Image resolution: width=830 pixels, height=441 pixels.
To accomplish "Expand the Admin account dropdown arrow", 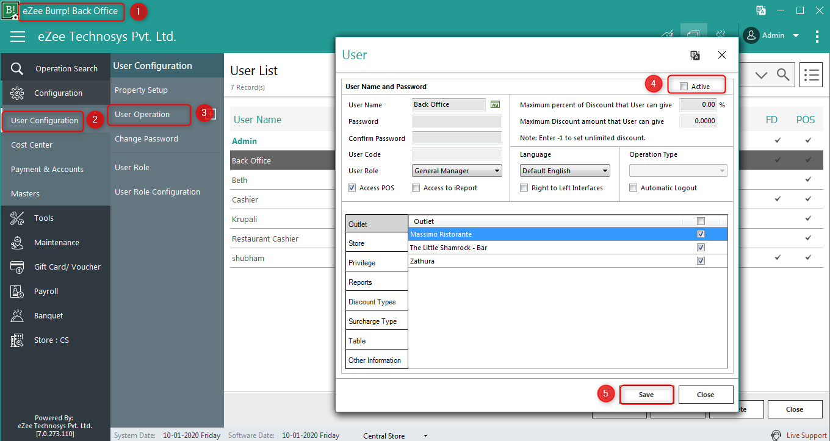I will click(796, 36).
